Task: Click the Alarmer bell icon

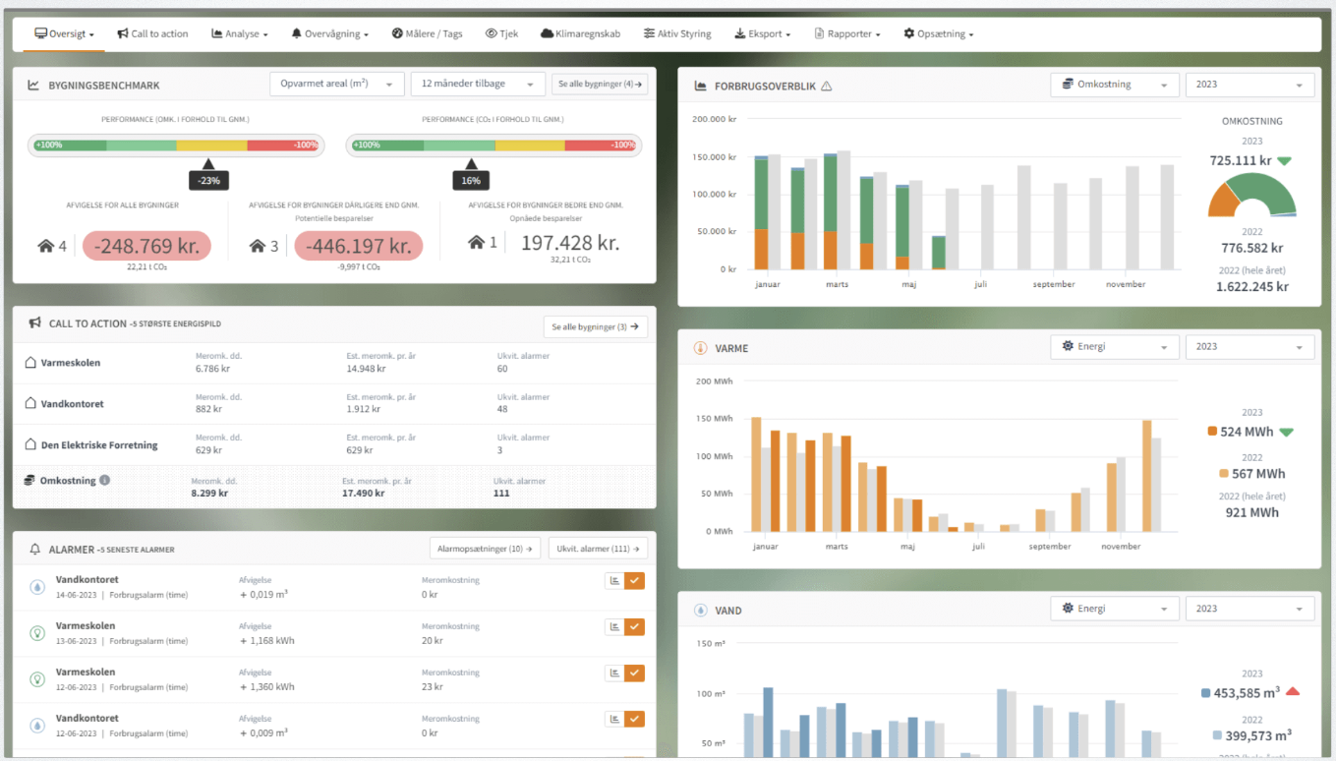Action: click(35, 549)
